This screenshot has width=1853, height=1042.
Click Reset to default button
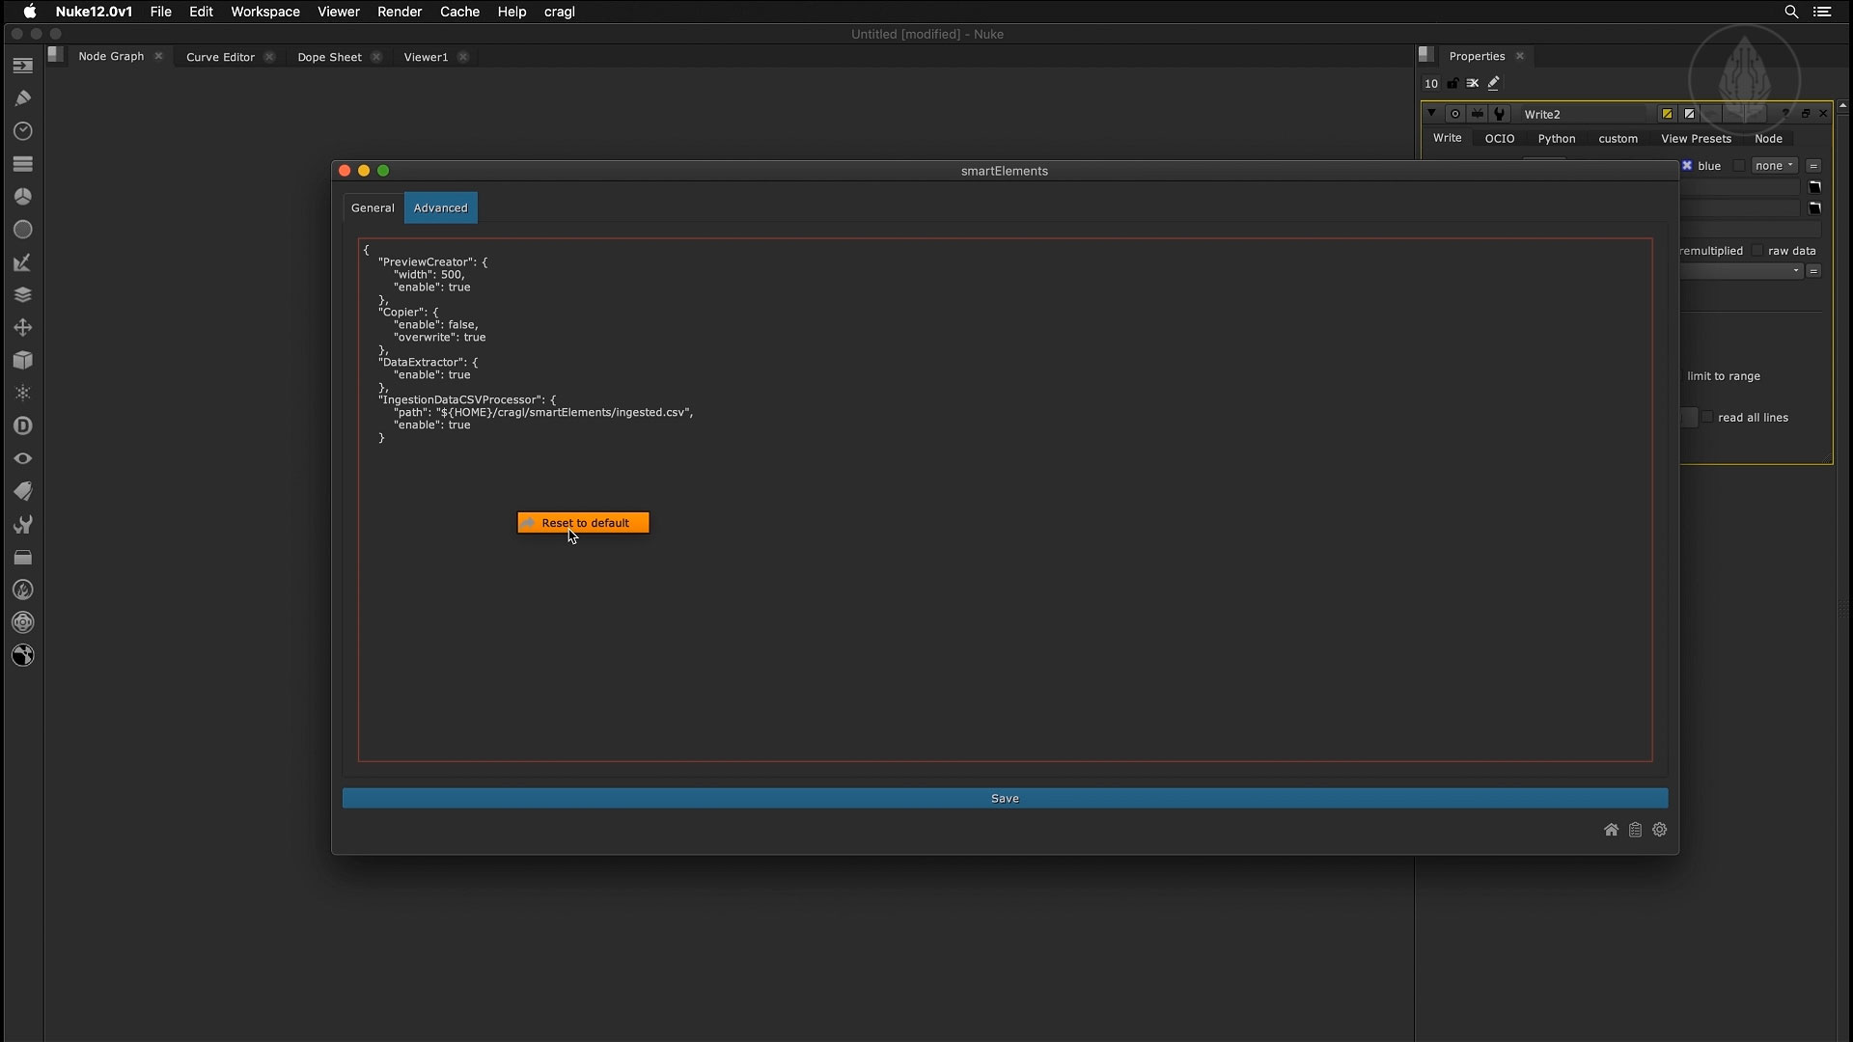(x=583, y=523)
